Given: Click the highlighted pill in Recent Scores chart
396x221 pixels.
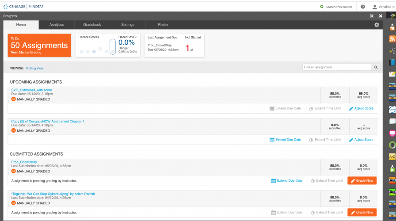Looking at the screenshot, I should [x=113, y=46].
